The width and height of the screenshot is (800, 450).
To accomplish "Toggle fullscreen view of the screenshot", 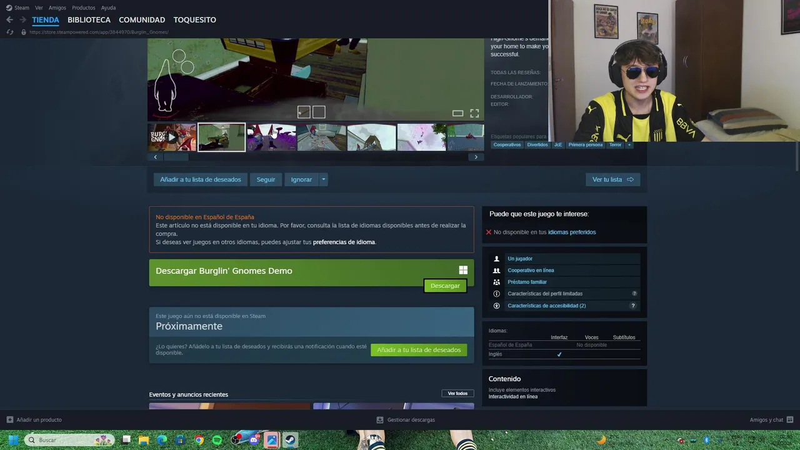I will pyautogui.click(x=474, y=113).
